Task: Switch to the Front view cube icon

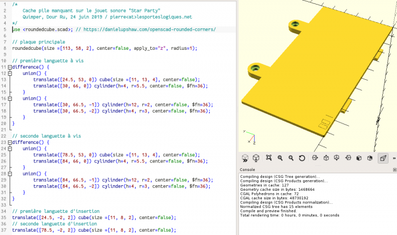Action: click(360, 158)
